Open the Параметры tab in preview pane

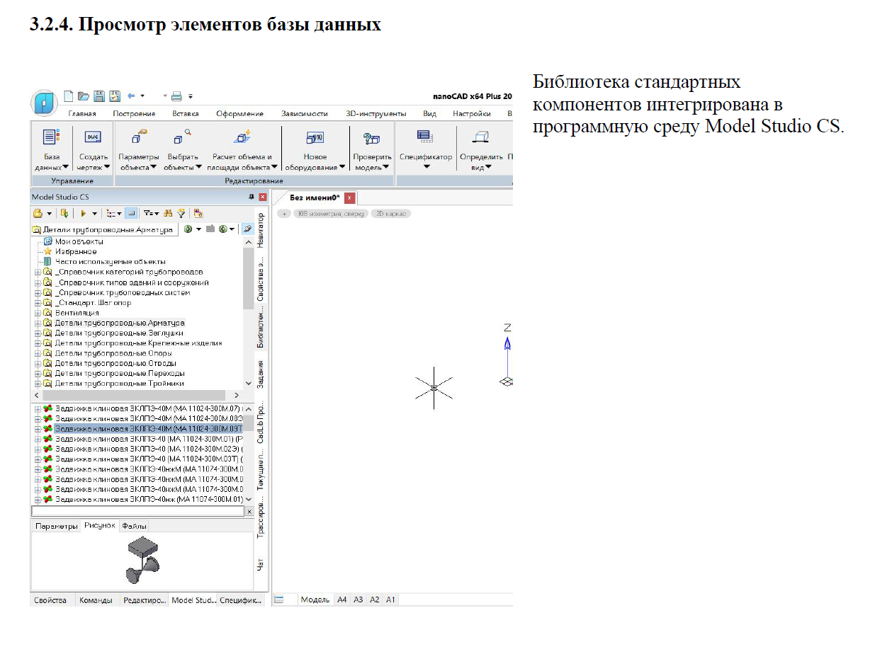[x=57, y=526]
